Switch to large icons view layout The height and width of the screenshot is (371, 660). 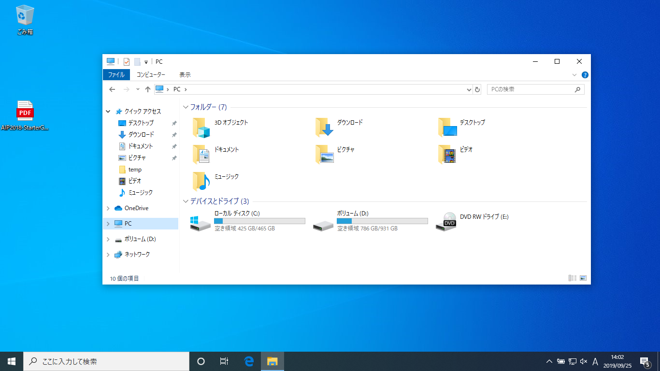(583, 278)
